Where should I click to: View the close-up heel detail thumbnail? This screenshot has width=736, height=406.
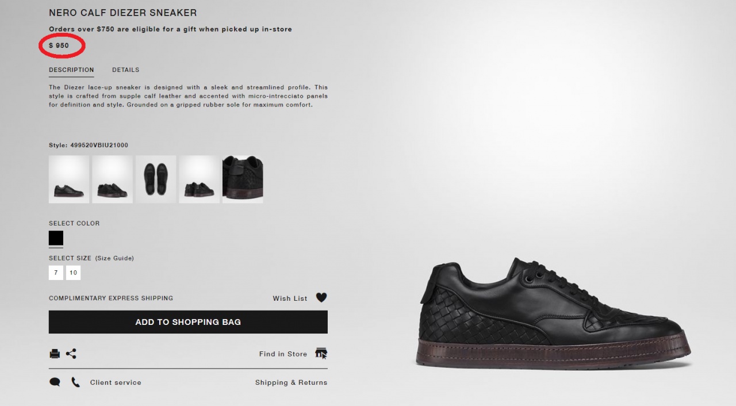(x=243, y=179)
